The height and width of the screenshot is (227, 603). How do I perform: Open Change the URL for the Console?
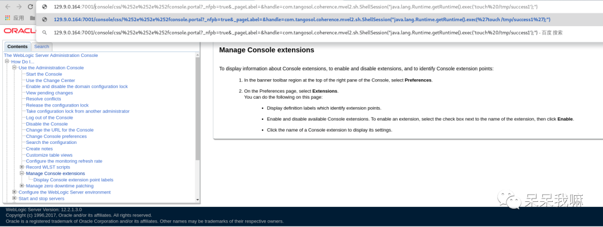tap(60, 130)
